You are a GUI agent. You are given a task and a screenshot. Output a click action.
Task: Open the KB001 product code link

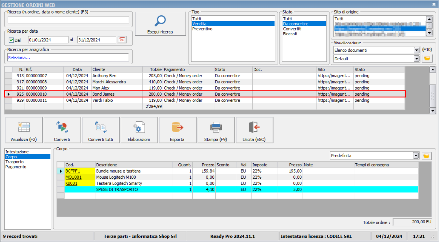71,183
